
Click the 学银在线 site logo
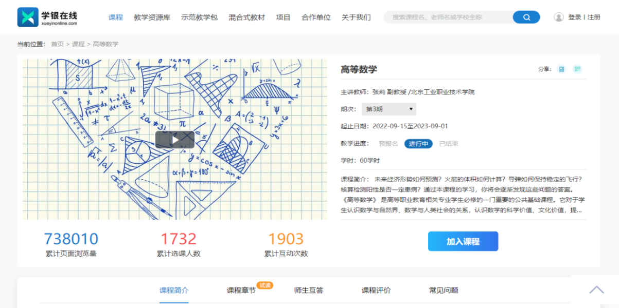47,17
